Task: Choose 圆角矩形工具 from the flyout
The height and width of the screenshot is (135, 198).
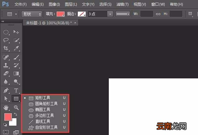Action: click(x=45, y=104)
